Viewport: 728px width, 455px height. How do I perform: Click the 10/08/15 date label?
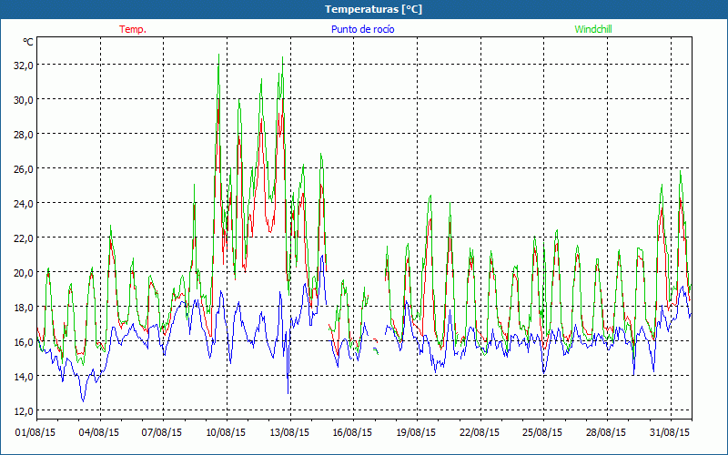point(226,433)
